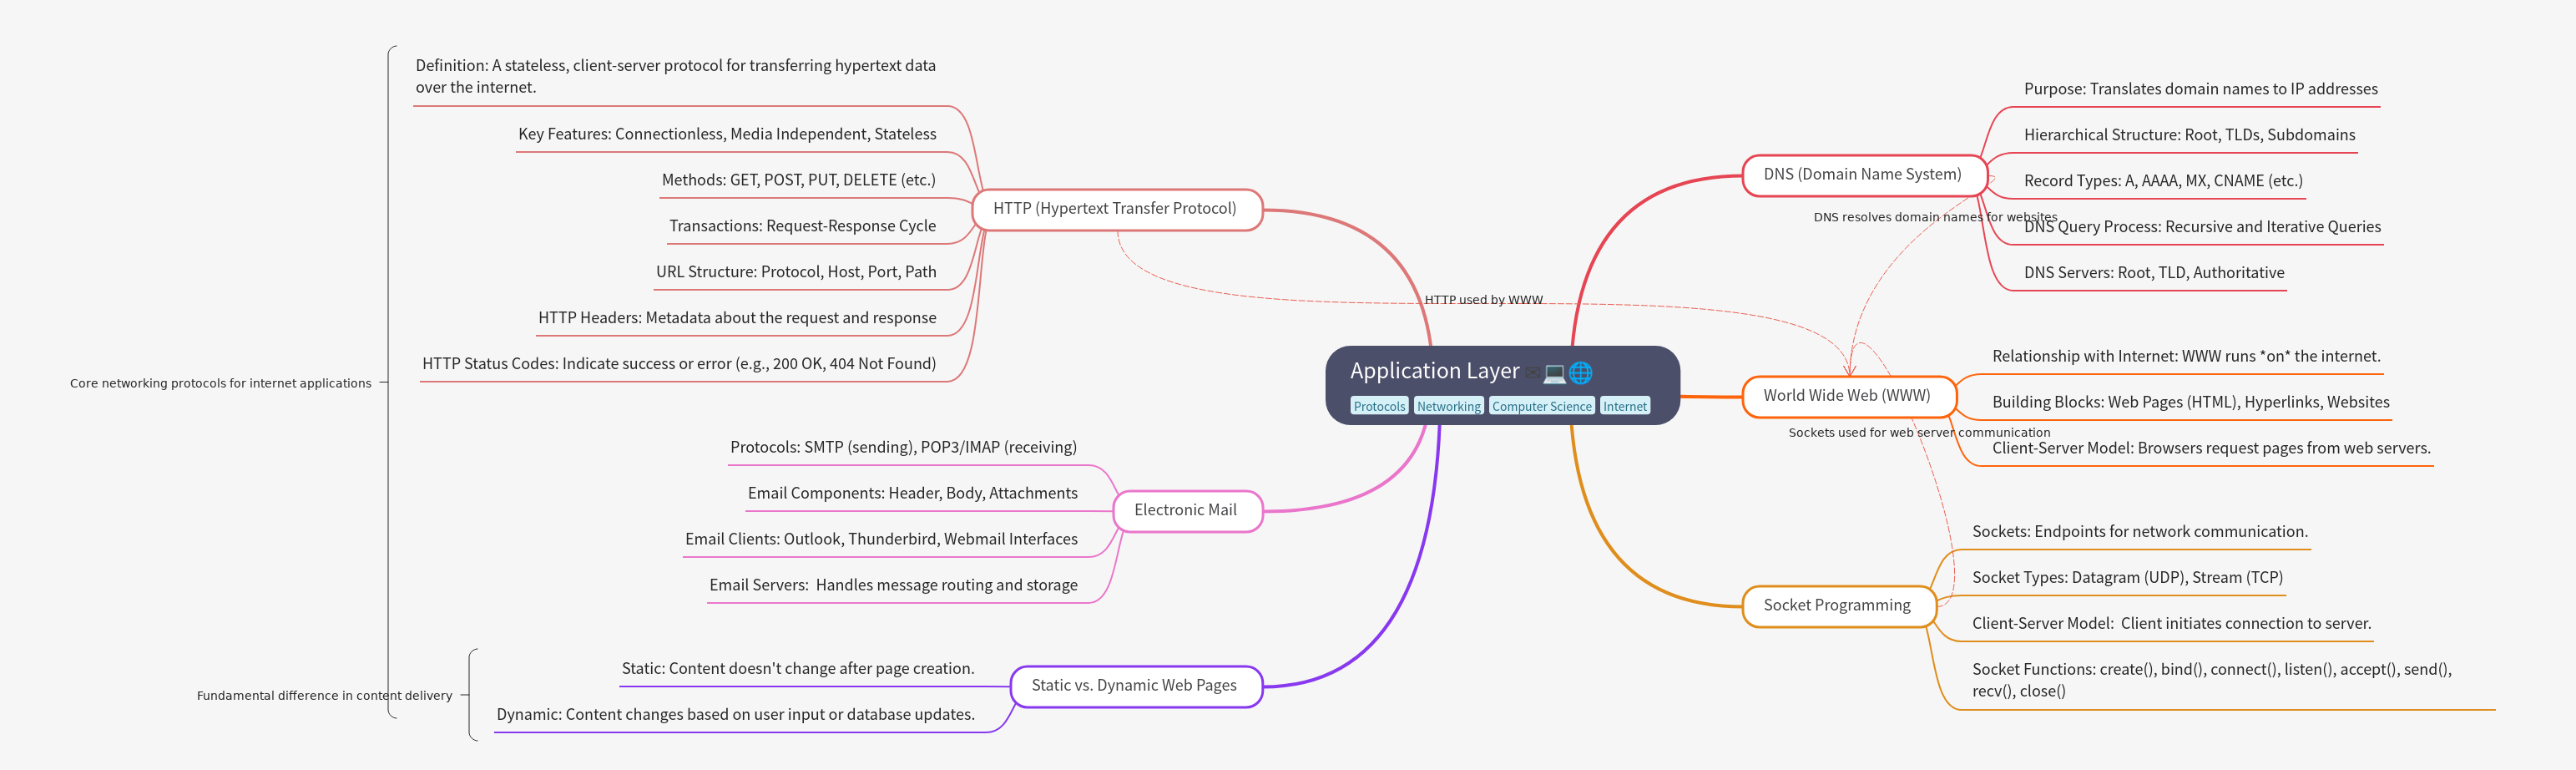Select Purpose: Translates domain names topic
Viewport: 2576px width, 770px height.
[x=2201, y=89]
